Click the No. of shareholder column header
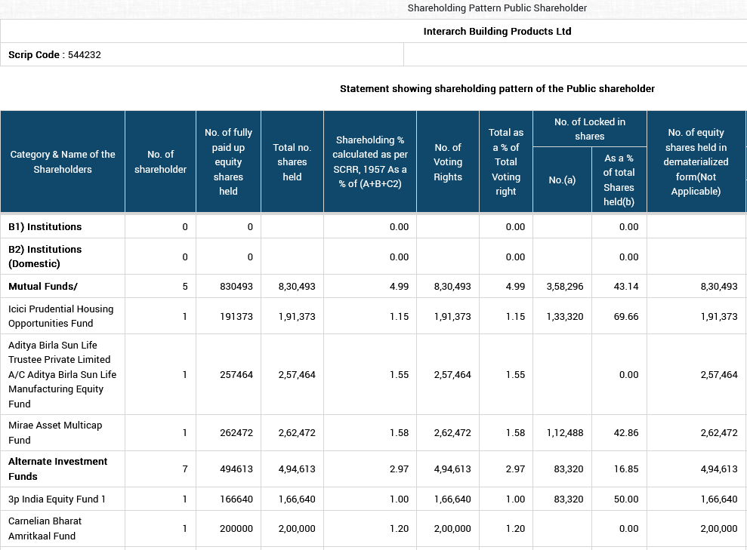 [161, 161]
